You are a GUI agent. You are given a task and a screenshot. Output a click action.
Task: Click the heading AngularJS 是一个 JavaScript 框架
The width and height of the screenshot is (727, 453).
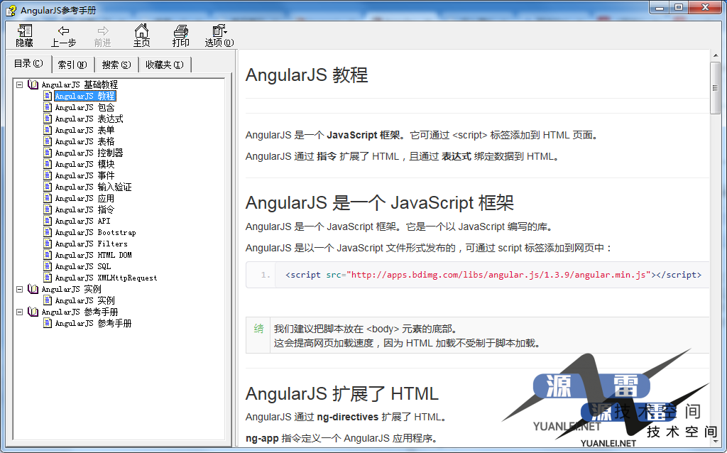tap(380, 202)
